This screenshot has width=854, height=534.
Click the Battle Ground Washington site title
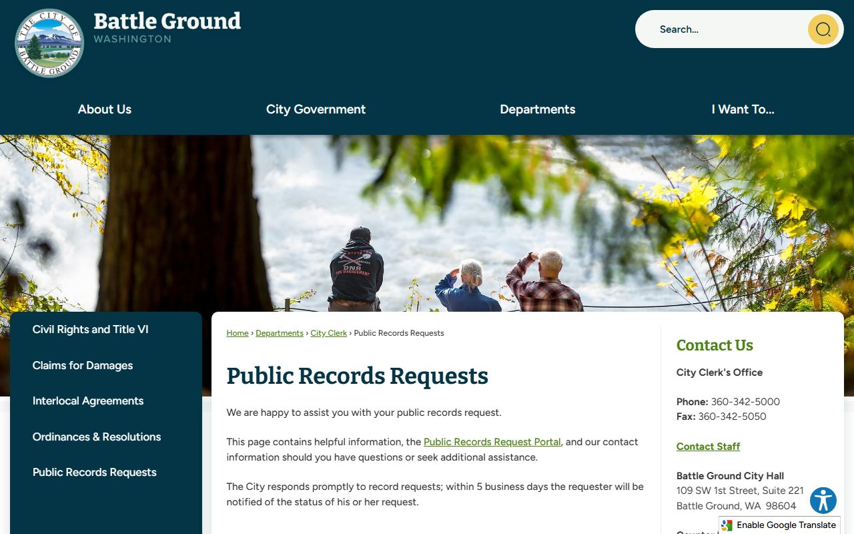pyautogui.click(x=167, y=27)
